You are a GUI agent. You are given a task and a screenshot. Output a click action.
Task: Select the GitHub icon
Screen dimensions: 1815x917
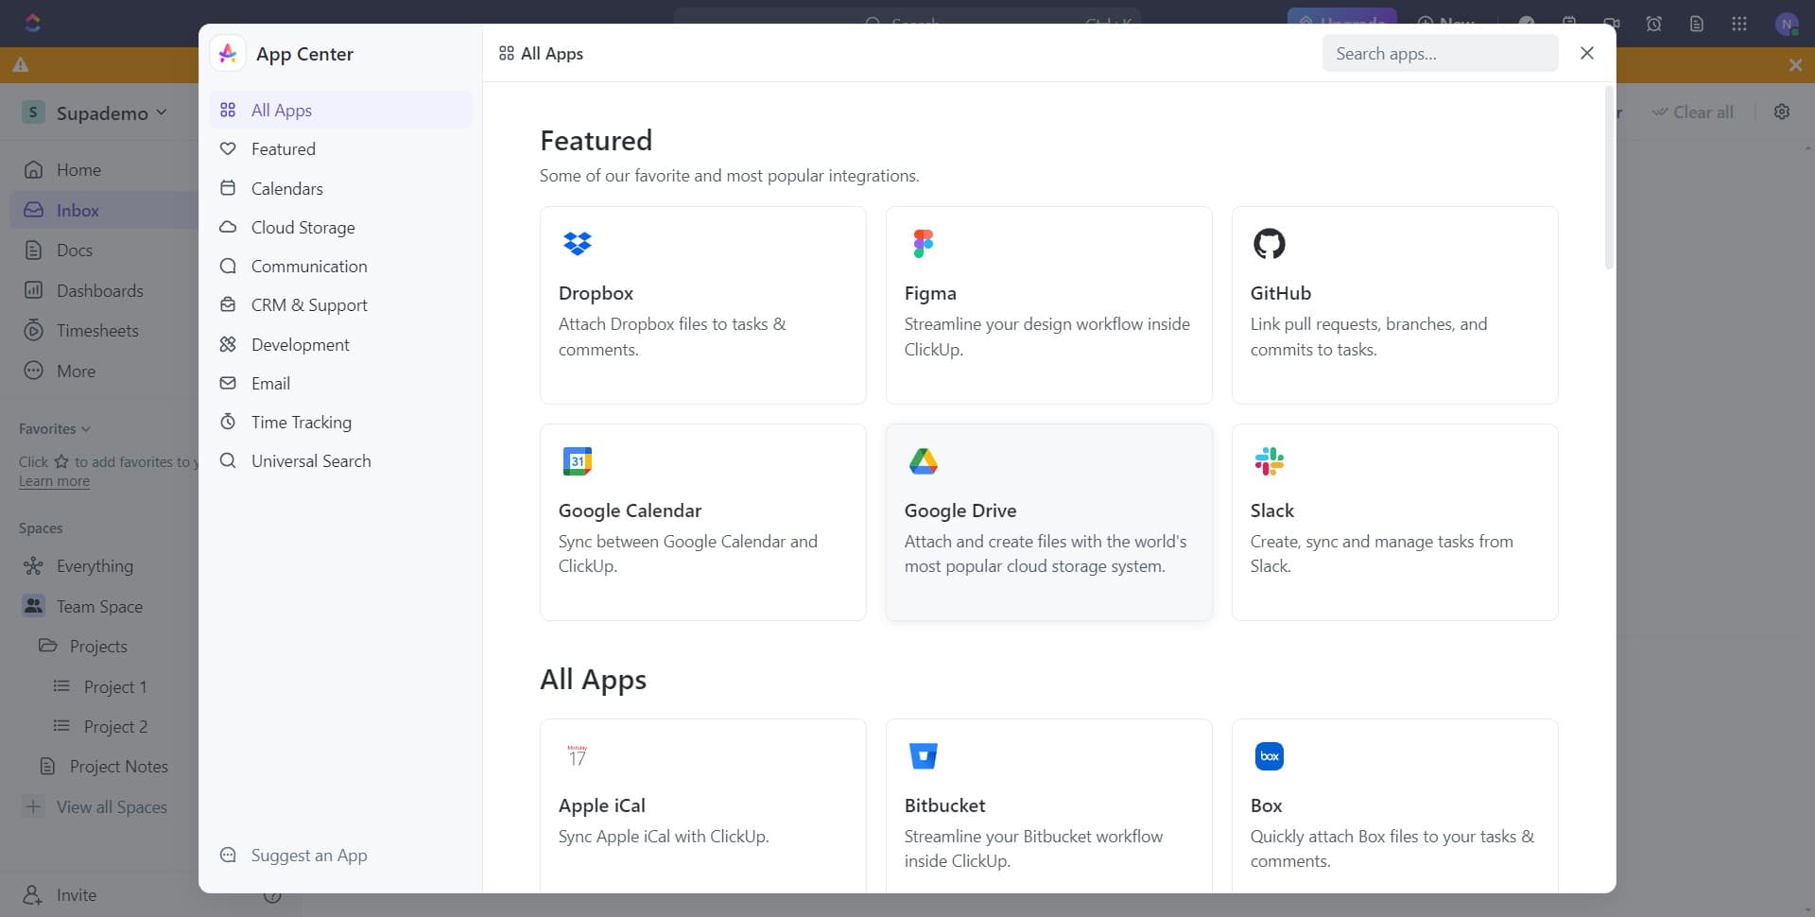click(1270, 243)
